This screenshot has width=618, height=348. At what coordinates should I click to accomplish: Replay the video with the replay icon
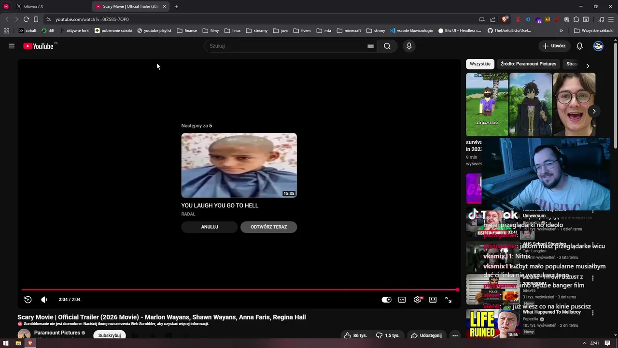click(x=28, y=300)
